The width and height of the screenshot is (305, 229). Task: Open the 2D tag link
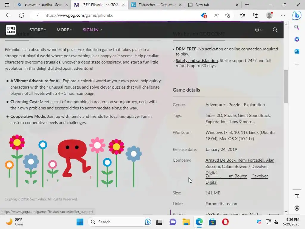point(219,115)
